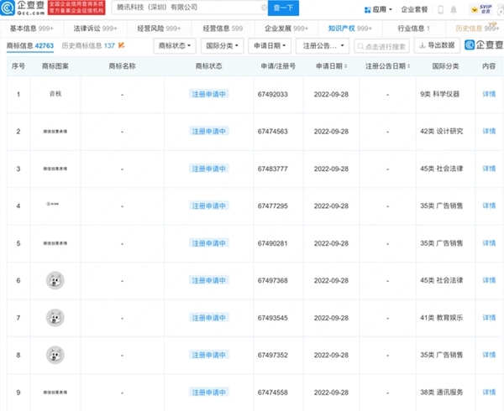
Task: Switch to 经营信息 tab
Action: click(223, 29)
